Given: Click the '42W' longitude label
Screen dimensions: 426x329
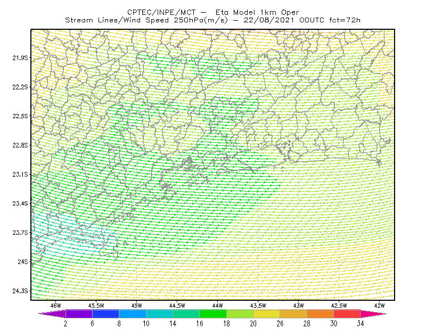Looking at the screenshot, I should (379, 306).
